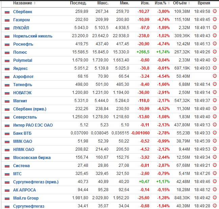Image resolution: width=219 pixels, height=209 pixels.
Task: Click the Russian flag icon beside Система
Action: point(7,166)
